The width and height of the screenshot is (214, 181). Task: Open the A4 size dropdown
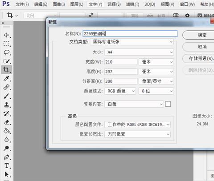139,52
